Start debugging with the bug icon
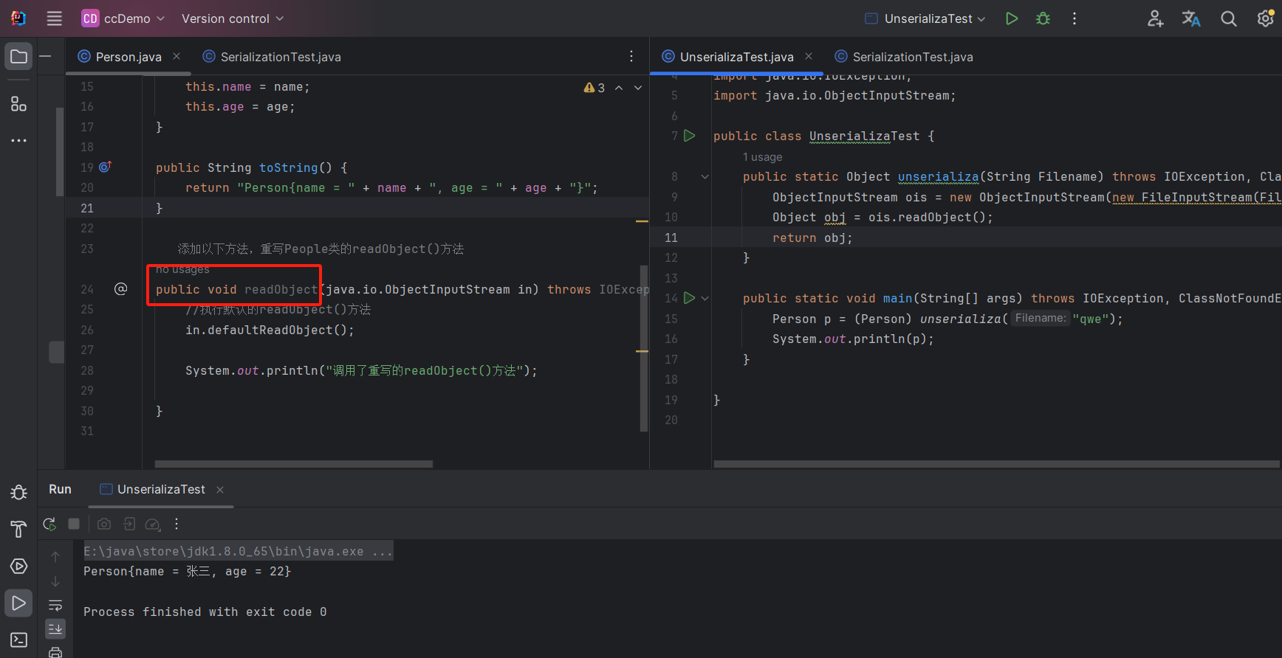 point(1043,18)
